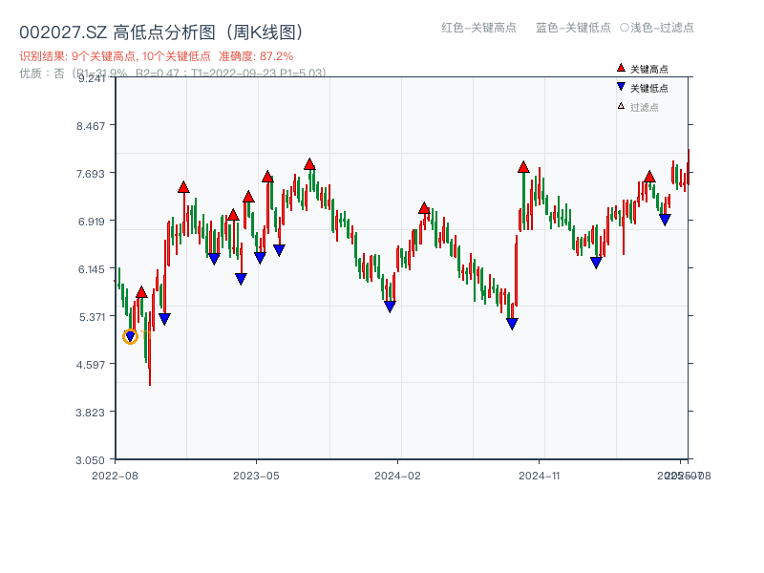764x573 pixels.
Task: Click the 7.693 y-axis label
Action: [x=91, y=174]
